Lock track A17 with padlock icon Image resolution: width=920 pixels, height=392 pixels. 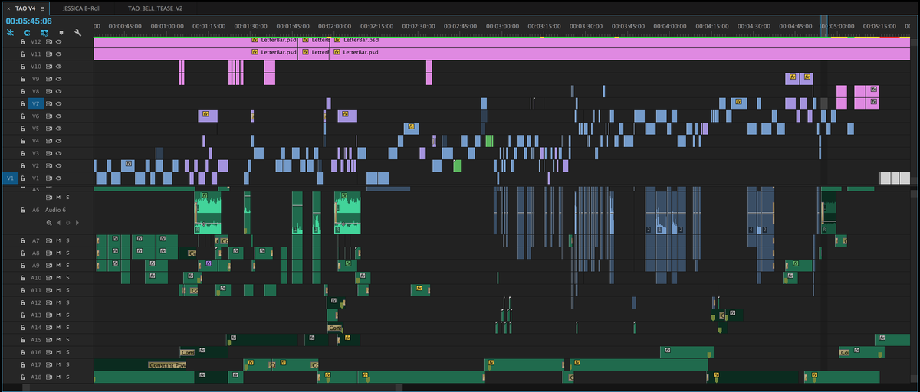tap(23, 365)
